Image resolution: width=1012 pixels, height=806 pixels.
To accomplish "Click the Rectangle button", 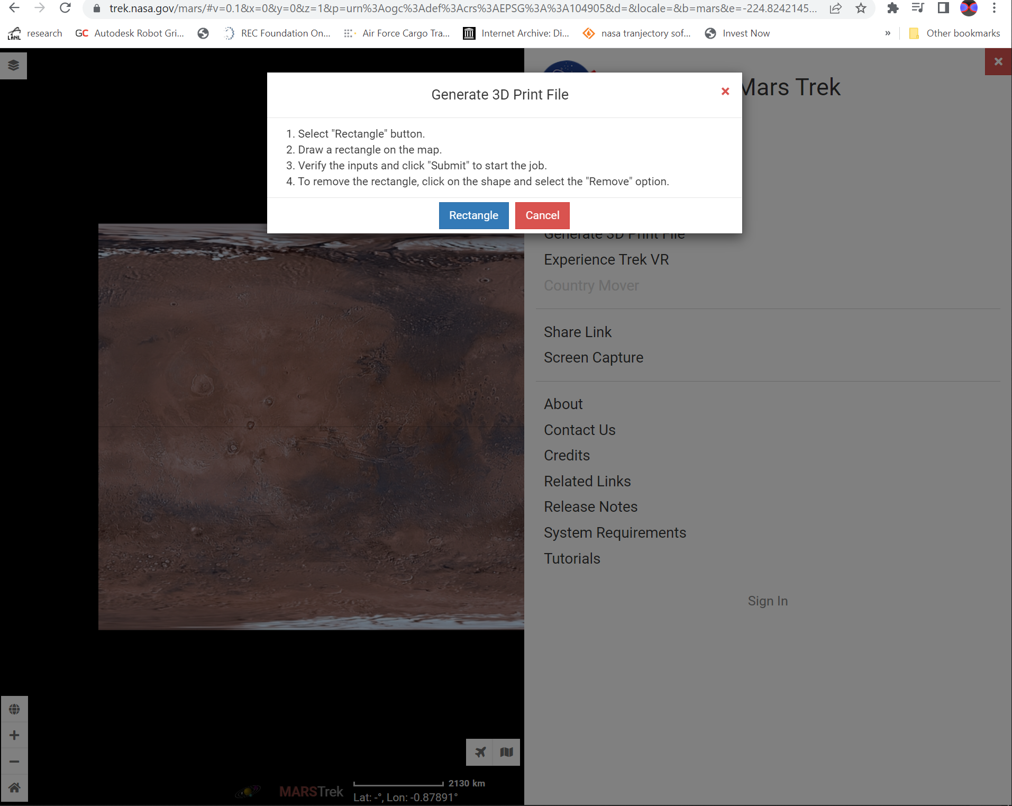I will [x=473, y=215].
